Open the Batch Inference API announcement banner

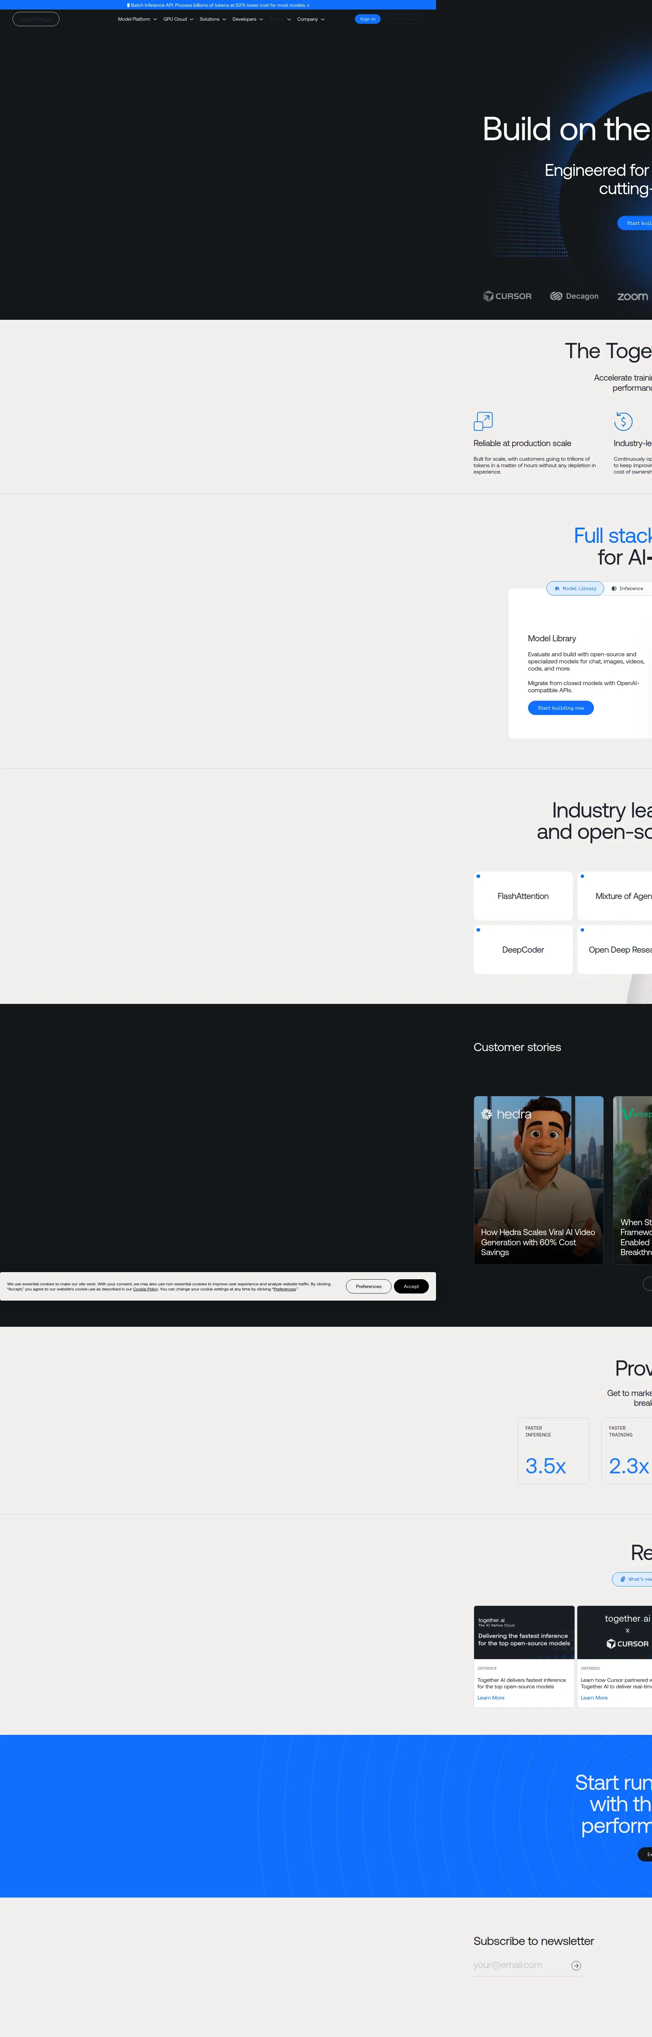click(218, 5)
